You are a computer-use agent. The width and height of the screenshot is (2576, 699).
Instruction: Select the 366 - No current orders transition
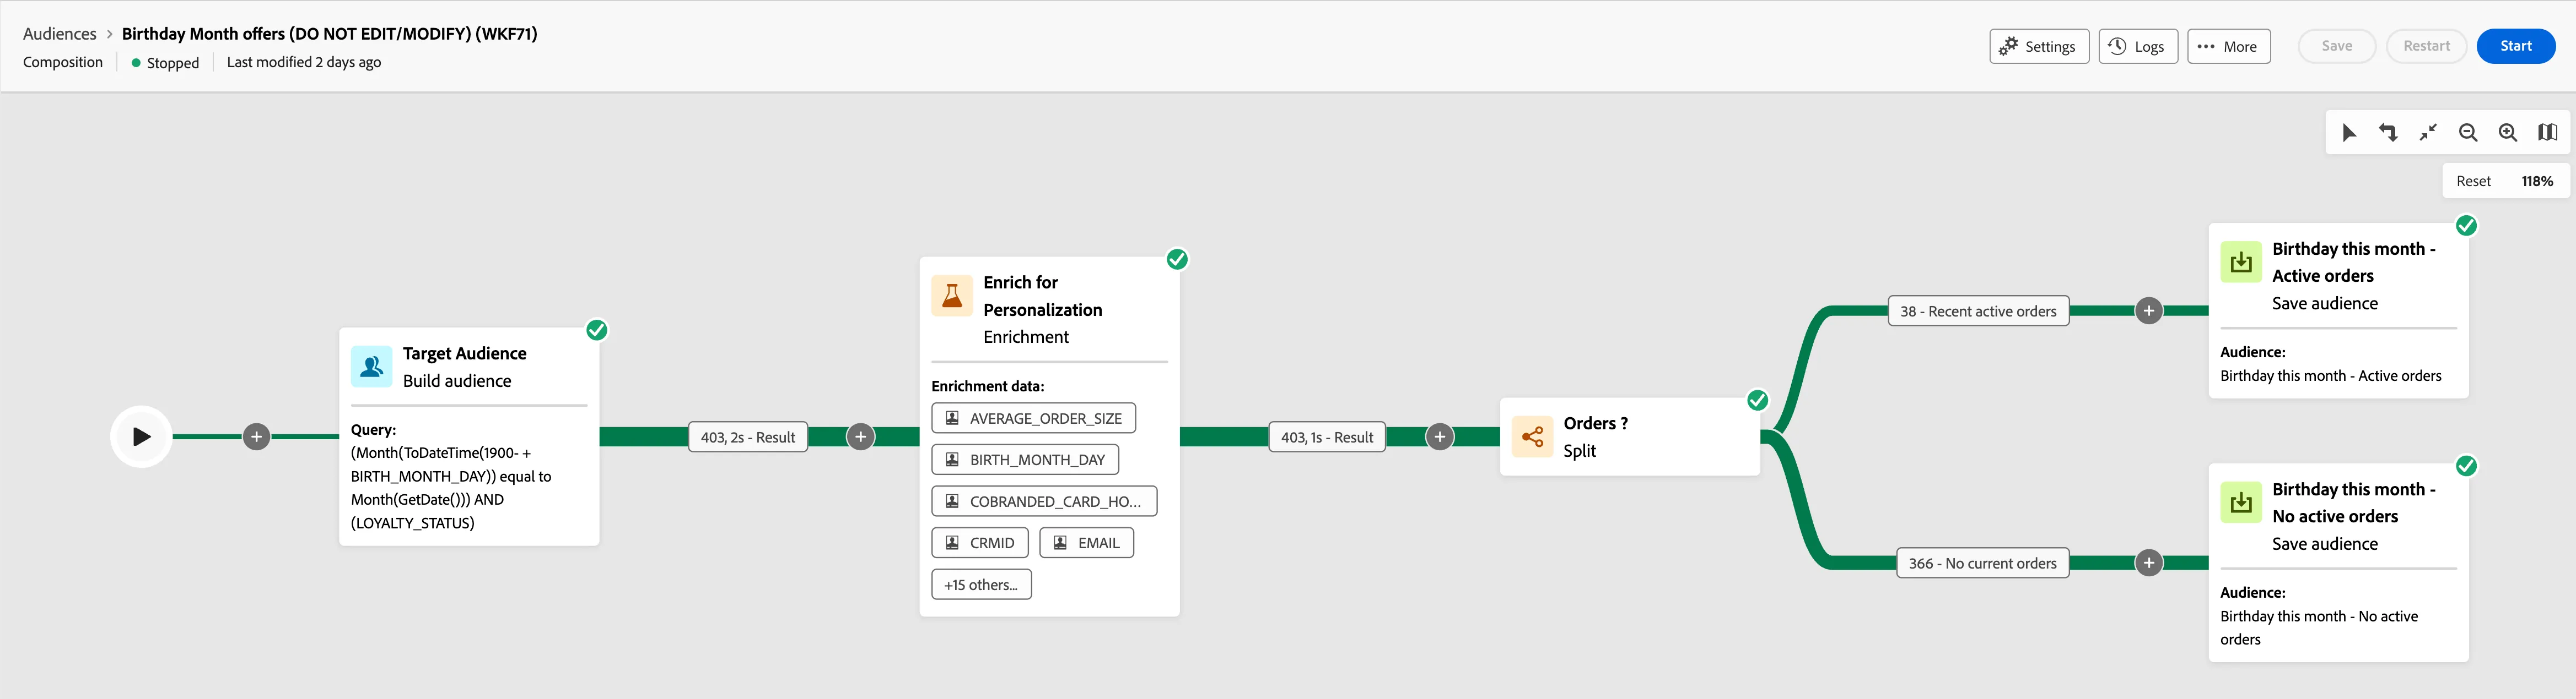point(1982,562)
